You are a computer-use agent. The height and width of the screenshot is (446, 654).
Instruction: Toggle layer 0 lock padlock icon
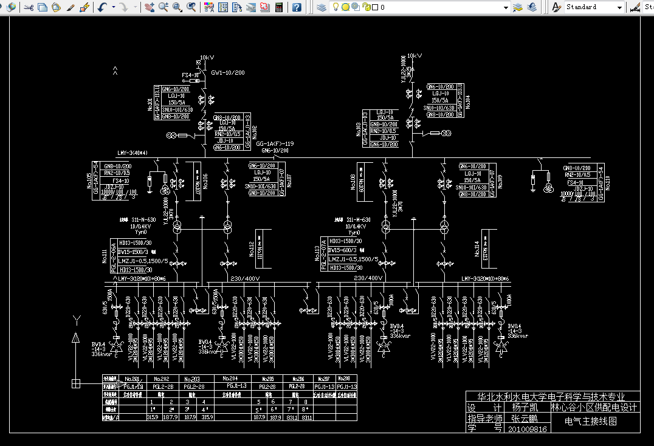367,7
